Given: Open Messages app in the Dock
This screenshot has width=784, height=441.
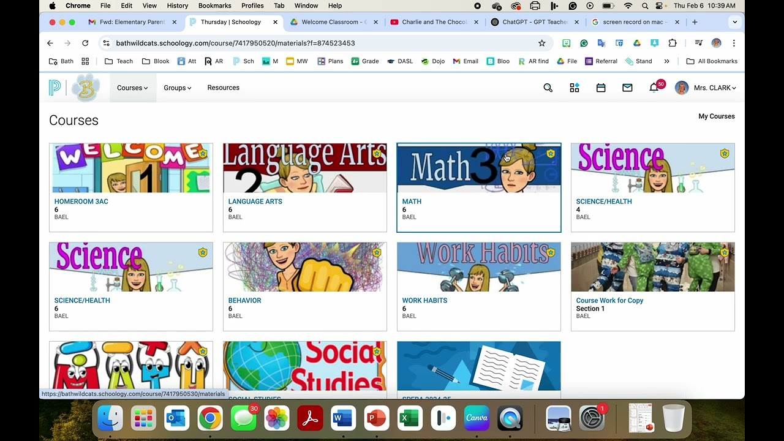Looking at the screenshot, I should coord(243,418).
